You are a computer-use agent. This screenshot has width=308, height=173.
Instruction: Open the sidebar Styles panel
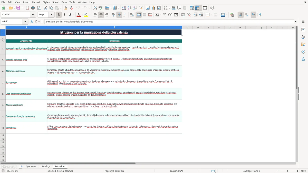(x=303, y=37)
